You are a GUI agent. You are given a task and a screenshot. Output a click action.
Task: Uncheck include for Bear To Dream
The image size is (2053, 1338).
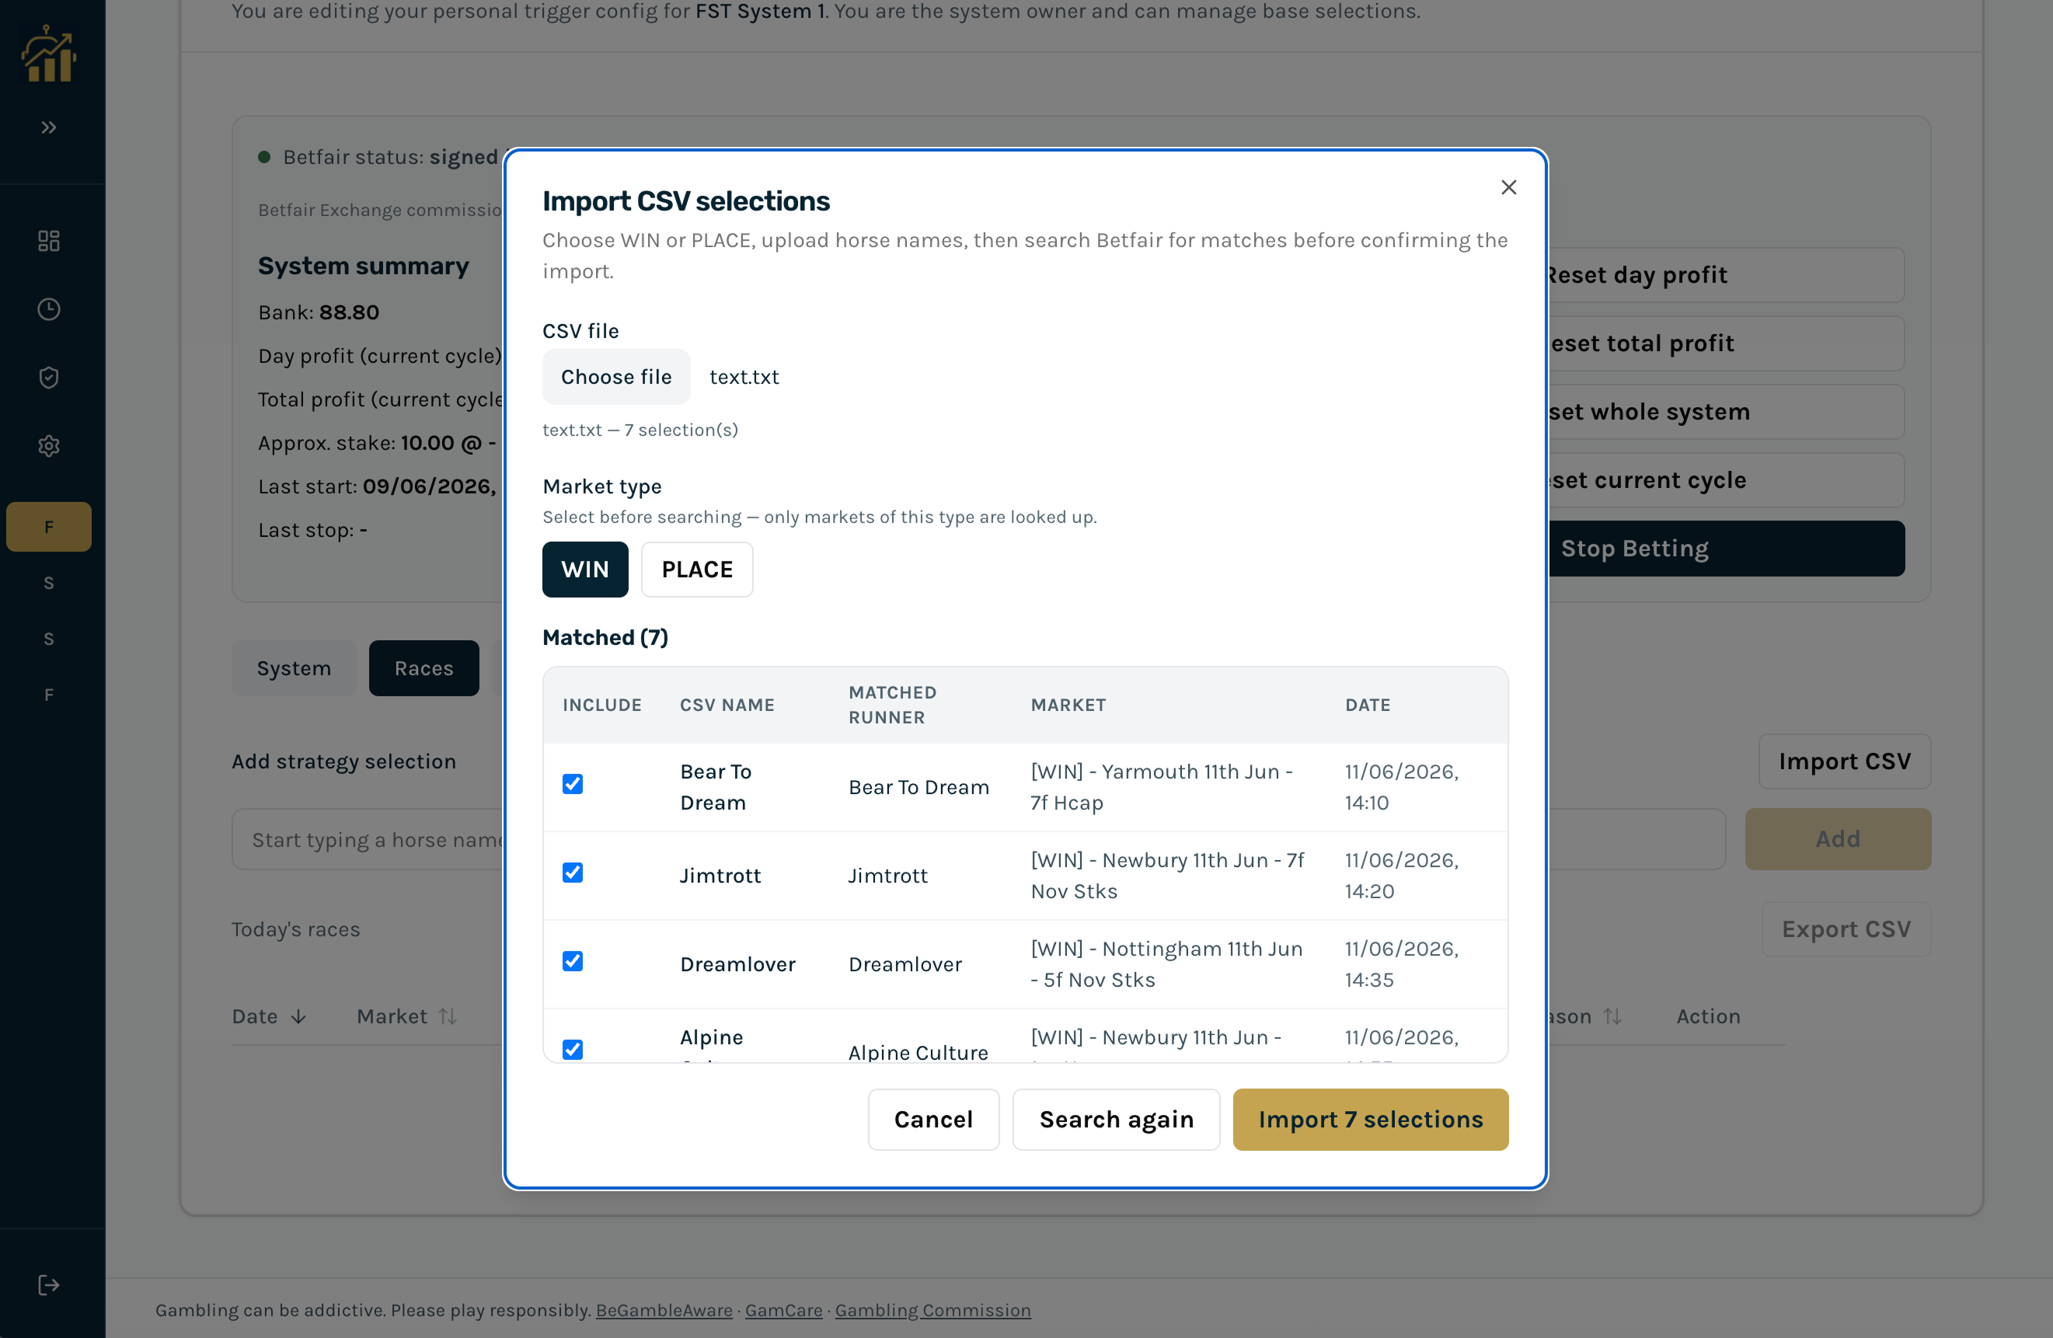573,784
